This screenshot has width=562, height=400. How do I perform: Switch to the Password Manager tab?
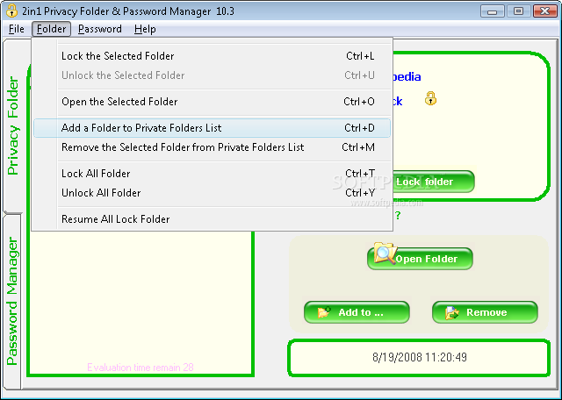[x=12, y=301]
